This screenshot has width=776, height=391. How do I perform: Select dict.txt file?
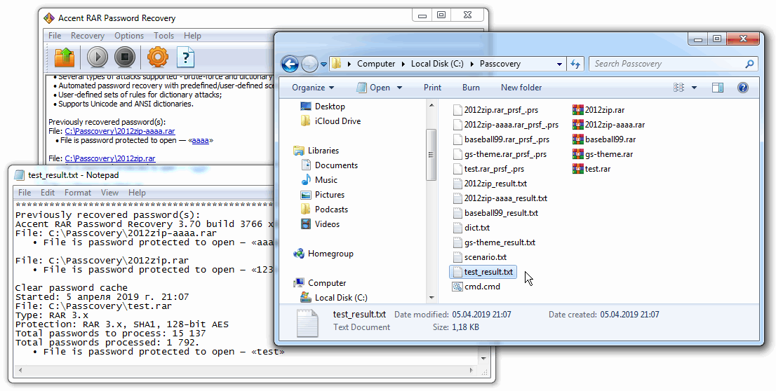pyautogui.click(x=471, y=228)
